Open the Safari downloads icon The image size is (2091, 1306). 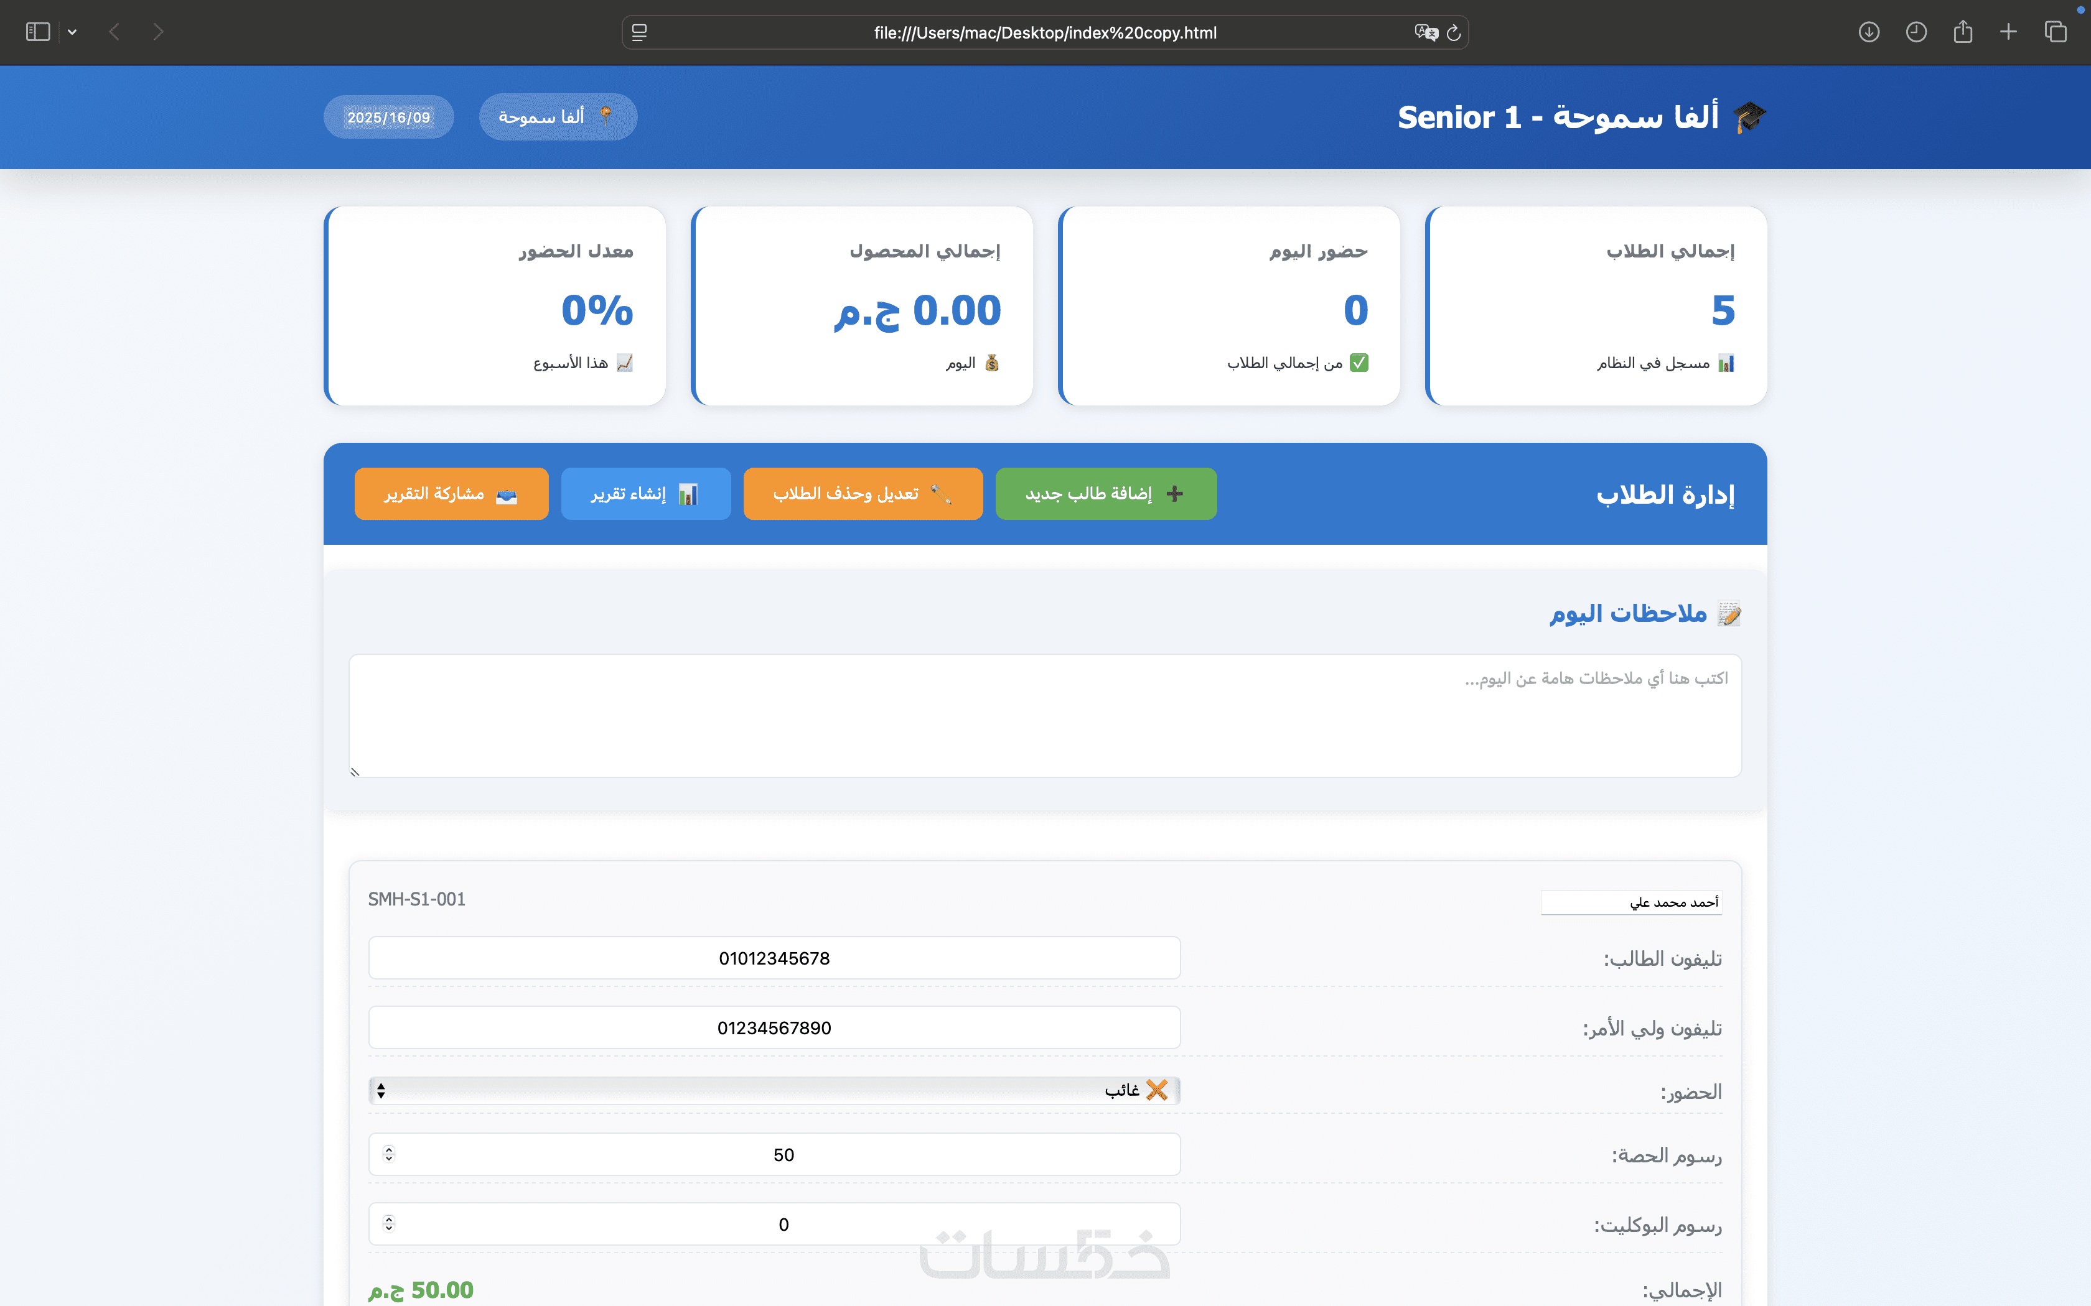point(1869,32)
